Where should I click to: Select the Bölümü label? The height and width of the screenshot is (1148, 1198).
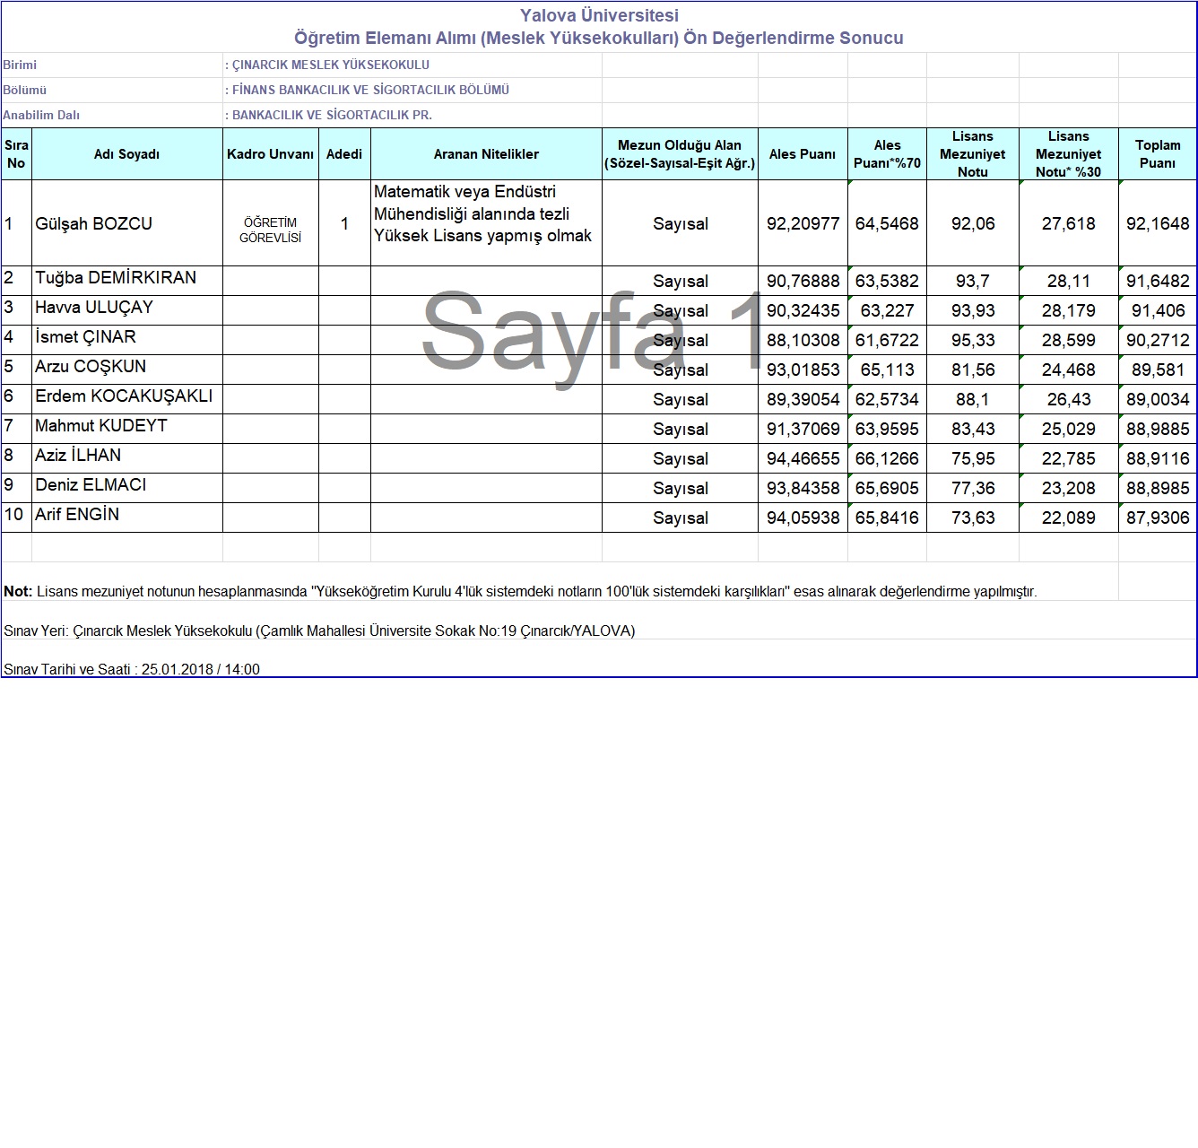click(x=24, y=90)
